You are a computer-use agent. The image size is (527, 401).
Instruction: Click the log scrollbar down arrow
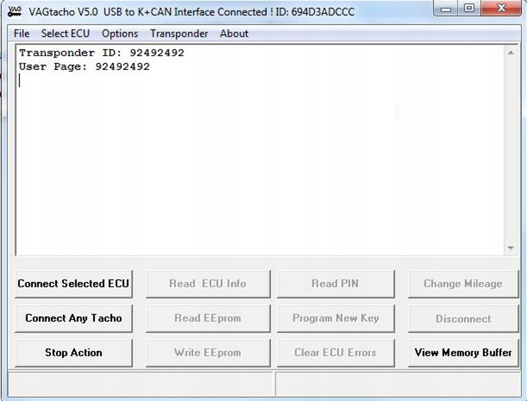click(511, 248)
